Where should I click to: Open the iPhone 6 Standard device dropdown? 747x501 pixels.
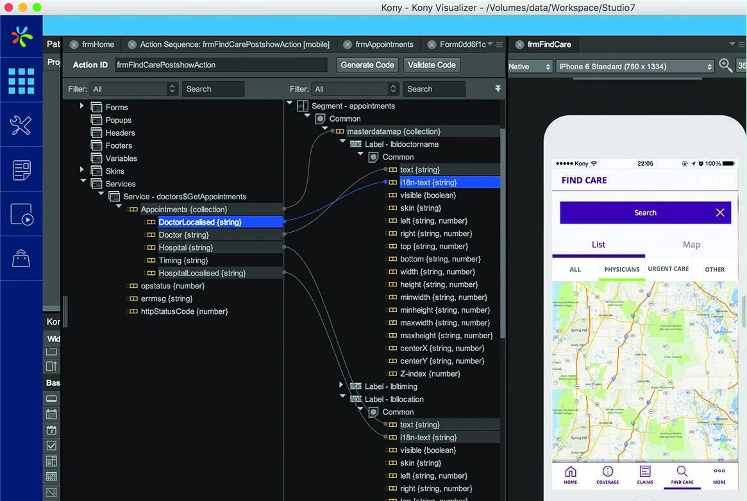coord(635,67)
